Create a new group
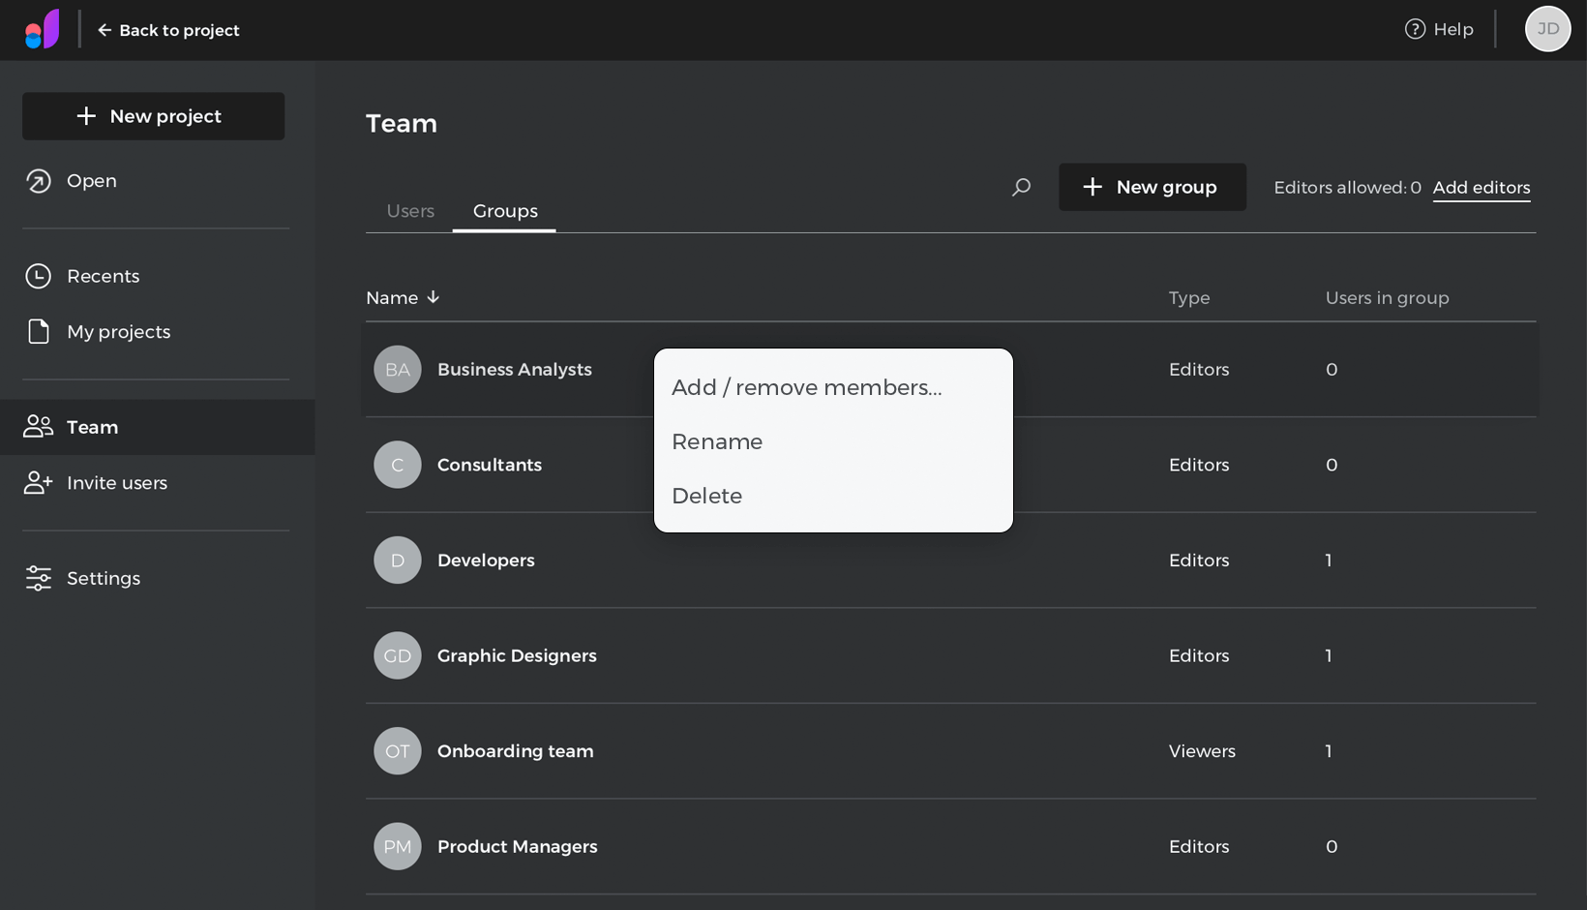1587x910 pixels. [x=1152, y=187]
